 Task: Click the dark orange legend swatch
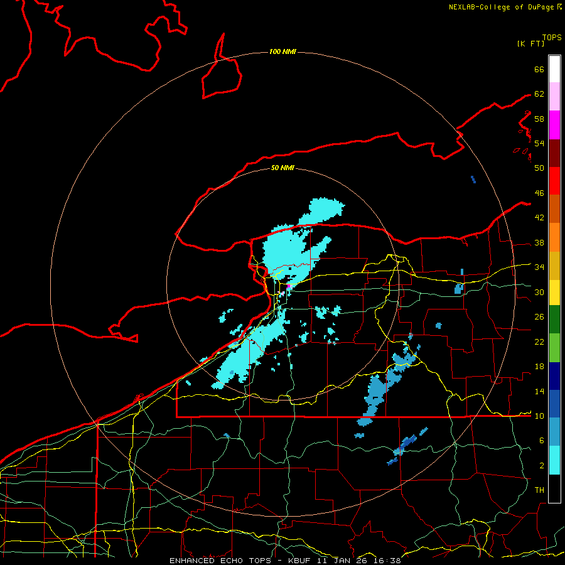[554, 208]
